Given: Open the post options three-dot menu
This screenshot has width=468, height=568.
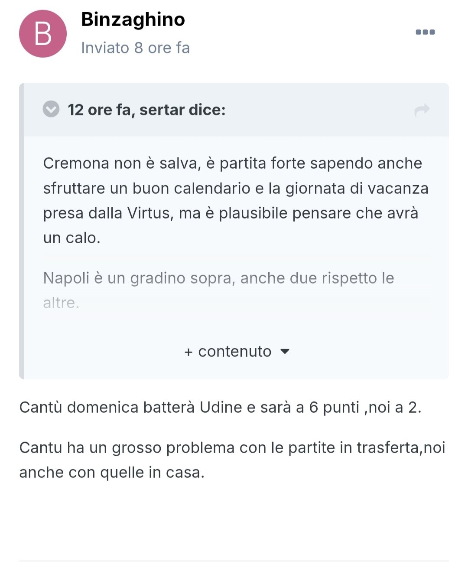Looking at the screenshot, I should (425, 32).
